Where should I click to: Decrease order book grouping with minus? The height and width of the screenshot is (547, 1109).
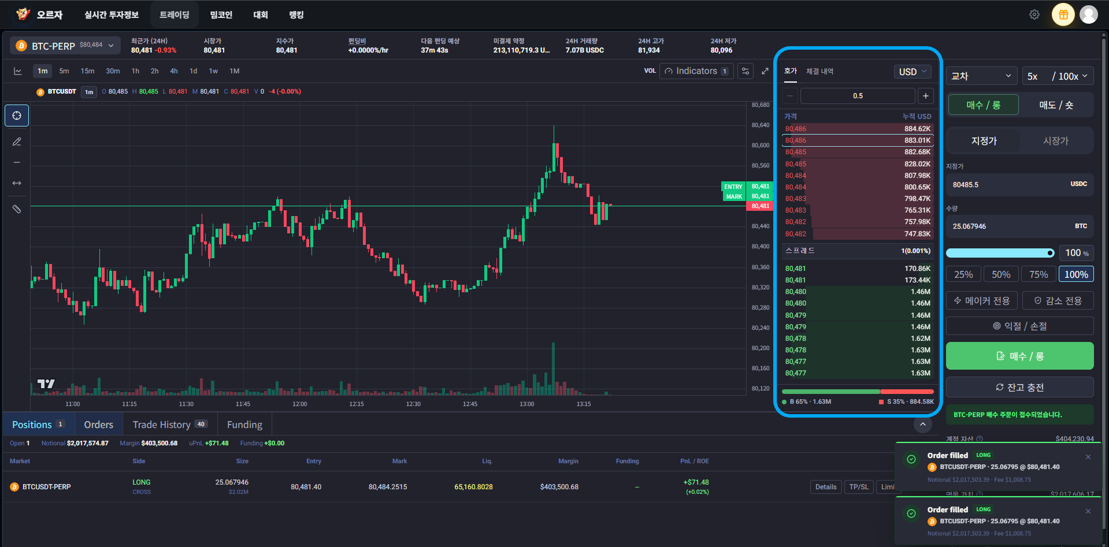(x=790, y=96)
